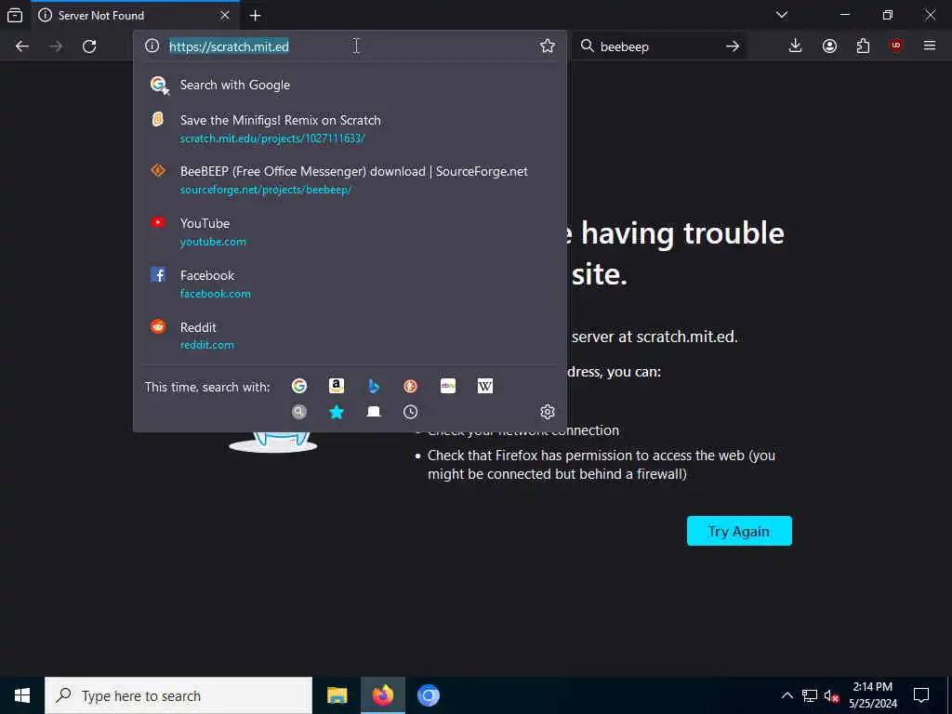Screen dimensions: 952x714
Task: Search in open Tabs icon
Action: [374, 412]
